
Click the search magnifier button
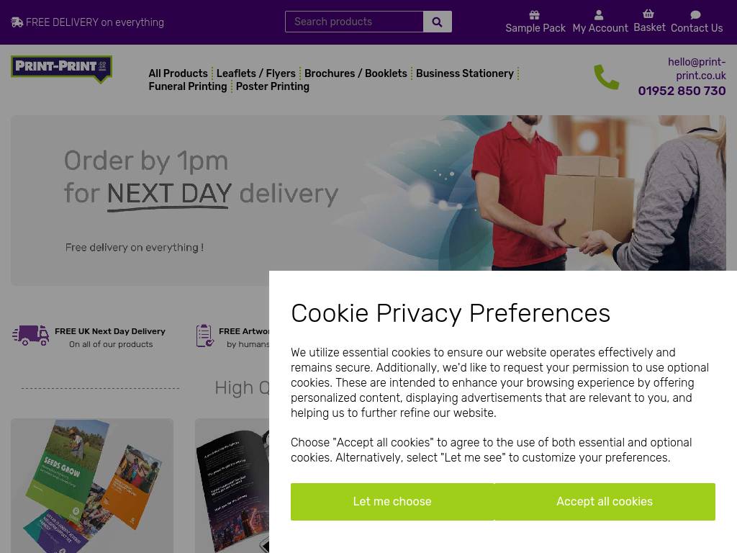[437, 22]
